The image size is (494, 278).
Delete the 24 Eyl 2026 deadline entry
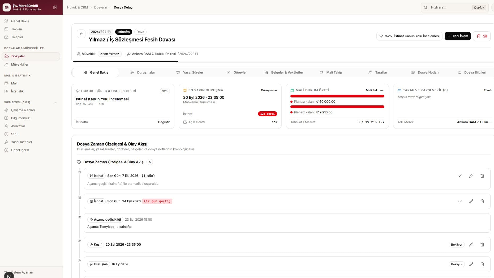(482, 201)
